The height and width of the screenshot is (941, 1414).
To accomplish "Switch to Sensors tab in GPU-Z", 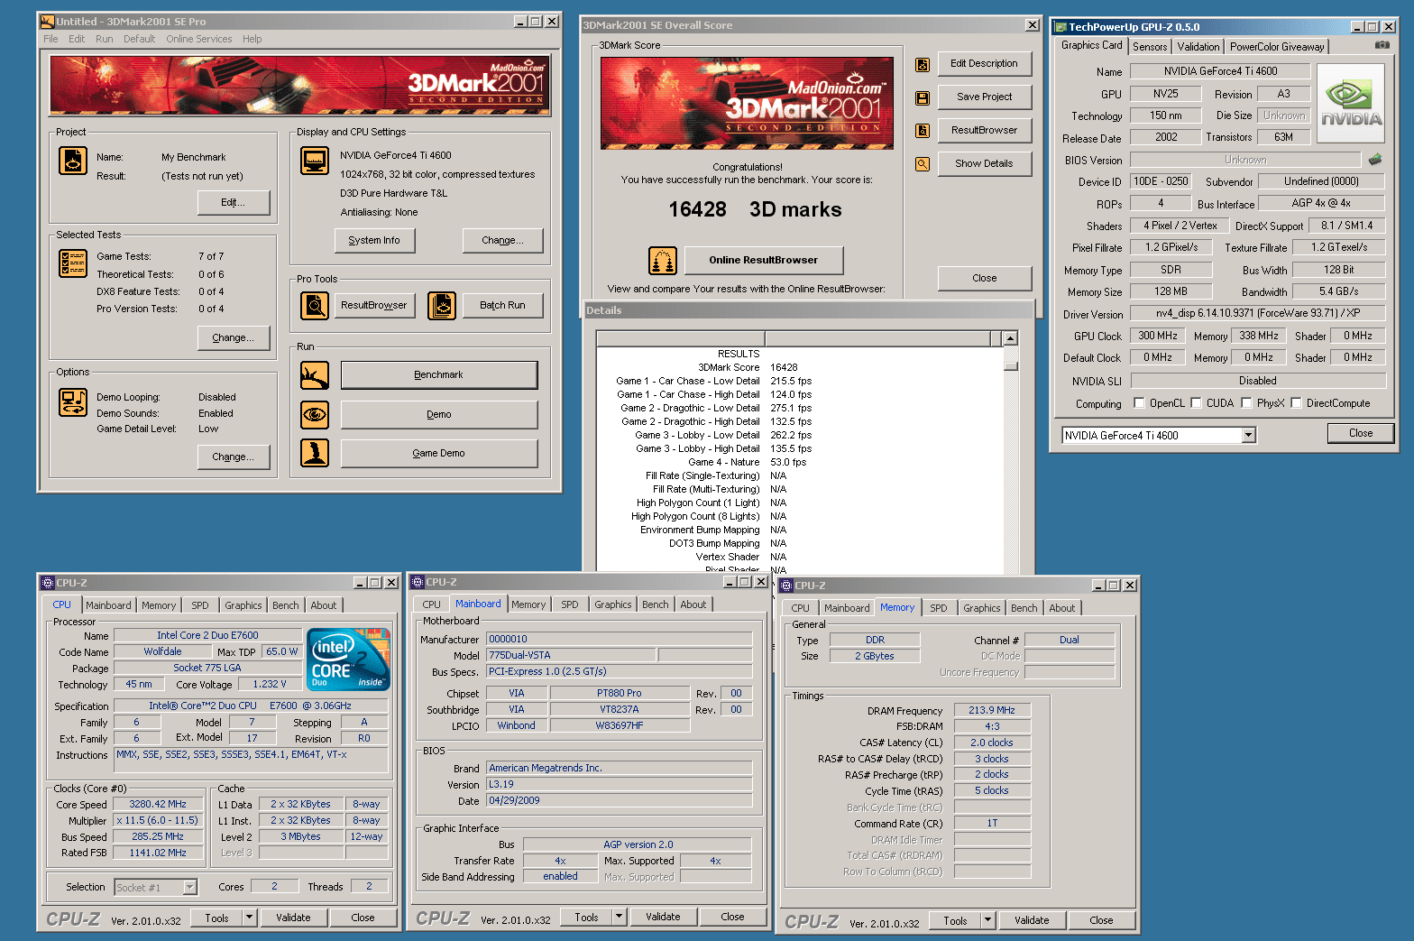I will tap(1150, 47).
